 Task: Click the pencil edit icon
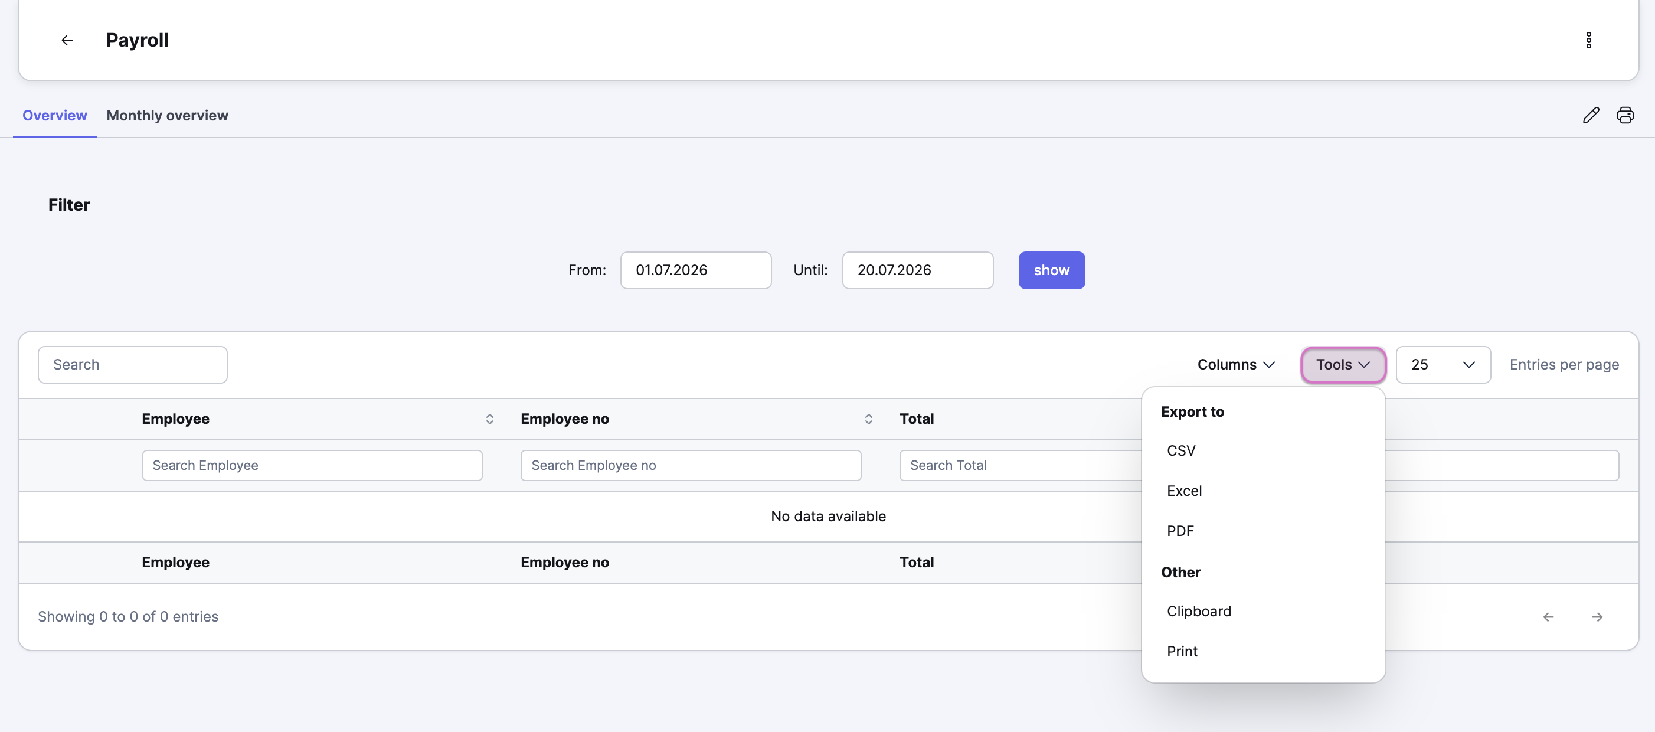[1591, 115]
